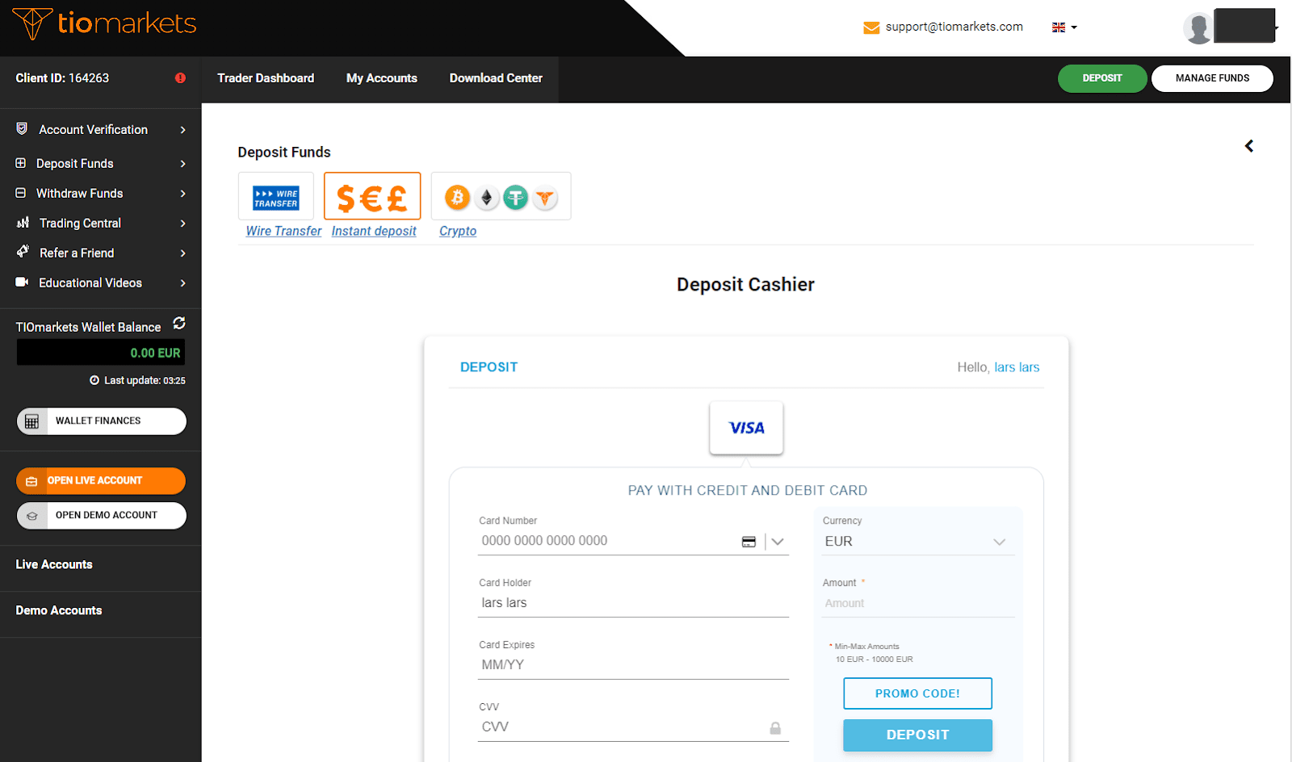Click the WALLET FINANCES button

click(102, 421)
